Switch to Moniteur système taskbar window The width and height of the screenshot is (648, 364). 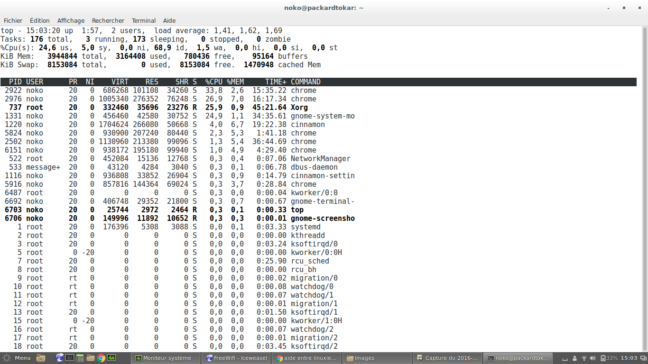point(166,358)
